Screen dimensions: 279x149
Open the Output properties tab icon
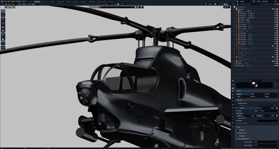click(x=233, y=91)
